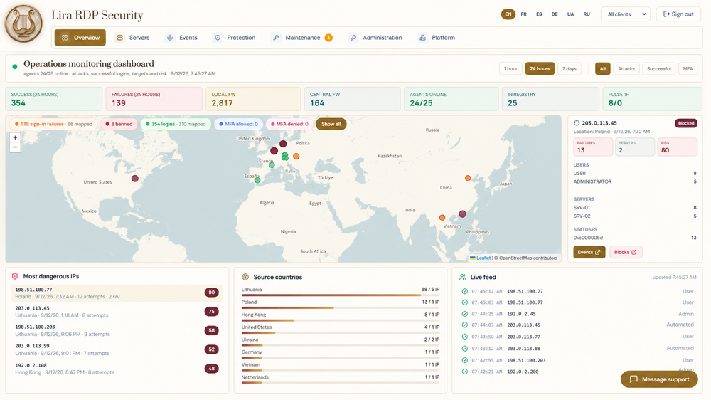The width and height of the screenshot is (711, 400).
Task: Click the orange marker near Vietnam
Action: (442, 218)
